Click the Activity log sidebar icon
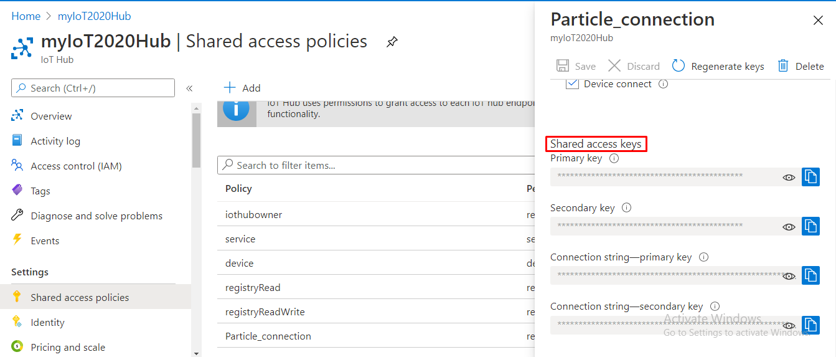Image resolution: width=836 pixels, height=357 pixels. [x=17, y=141]
